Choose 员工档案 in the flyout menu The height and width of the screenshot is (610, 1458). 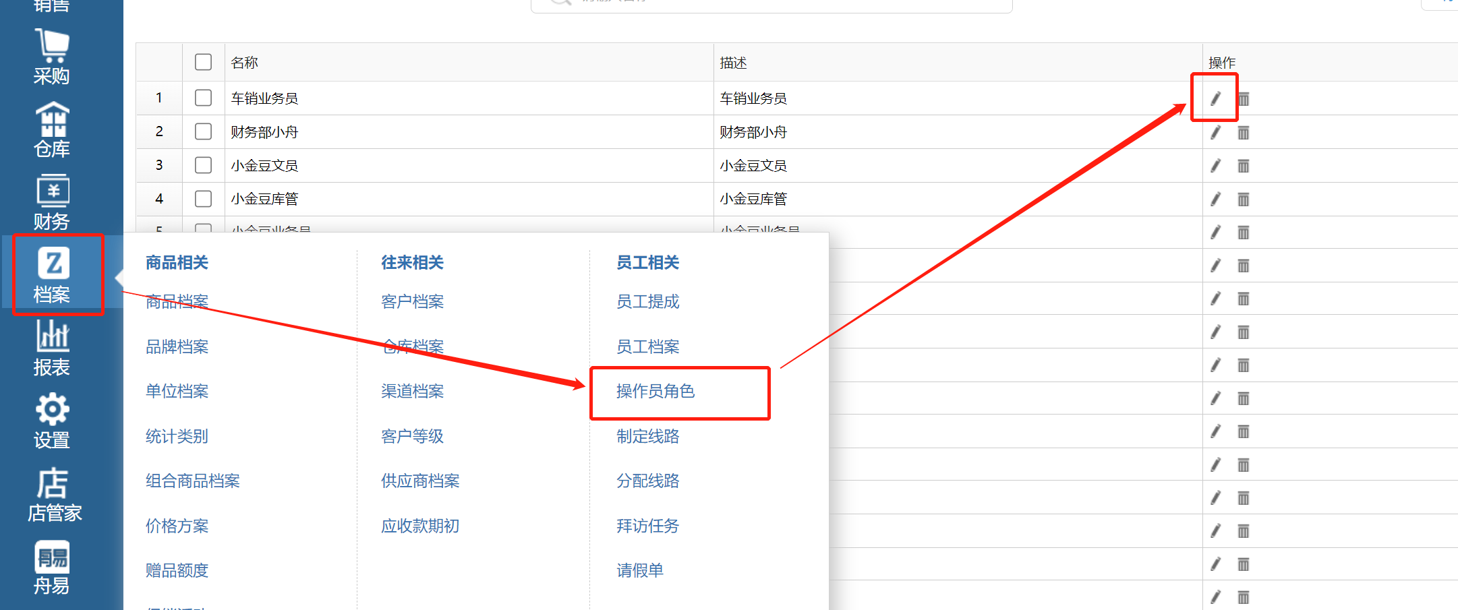(647, 346)
